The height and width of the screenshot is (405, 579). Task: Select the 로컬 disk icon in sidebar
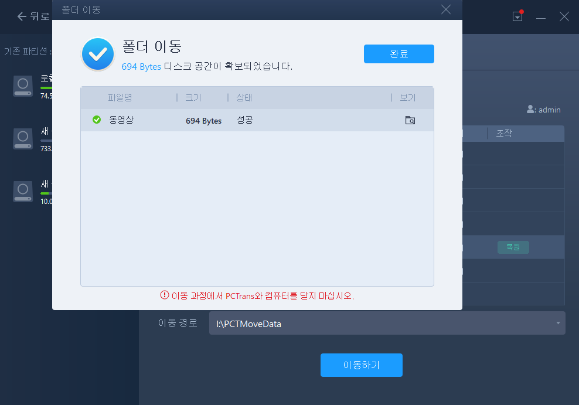pyautogui.click(x=22, y=86)
